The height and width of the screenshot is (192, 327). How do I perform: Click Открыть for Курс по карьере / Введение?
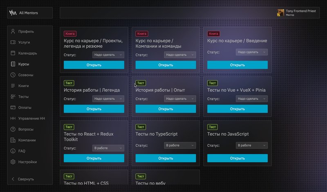tap(237, 65)
